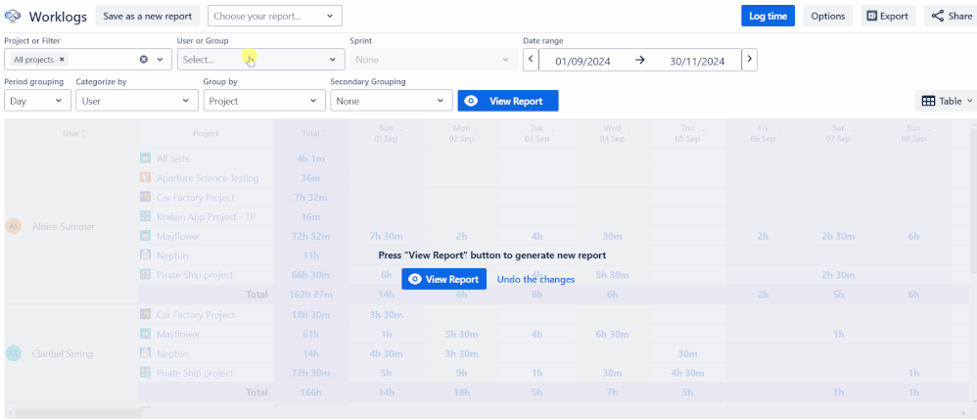977x420 pixels.
Task: Click the Mon 02 Sep column header
Action: tap(461, 133)
